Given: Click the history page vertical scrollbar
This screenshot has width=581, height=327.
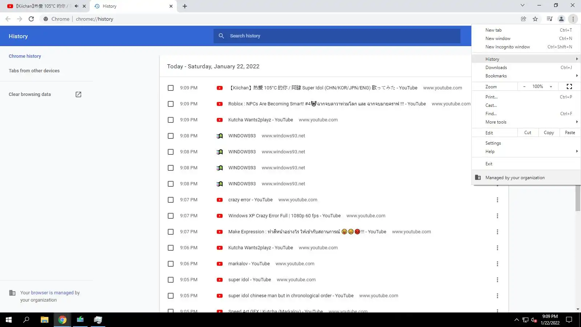Looking at the screenshot, I should click(578, 198).
